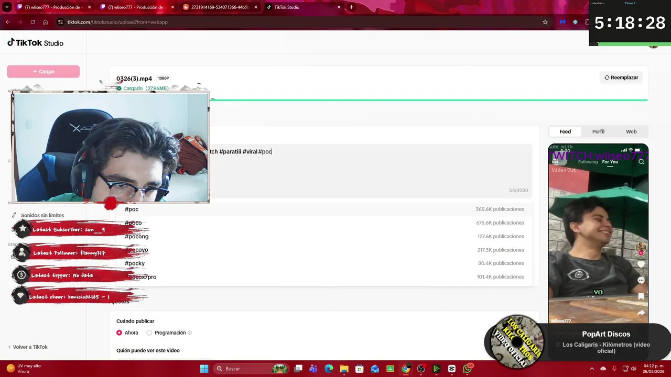Tap the comments bubble icon in preview
The image size is (671, 377).
[x=641, y=280]
